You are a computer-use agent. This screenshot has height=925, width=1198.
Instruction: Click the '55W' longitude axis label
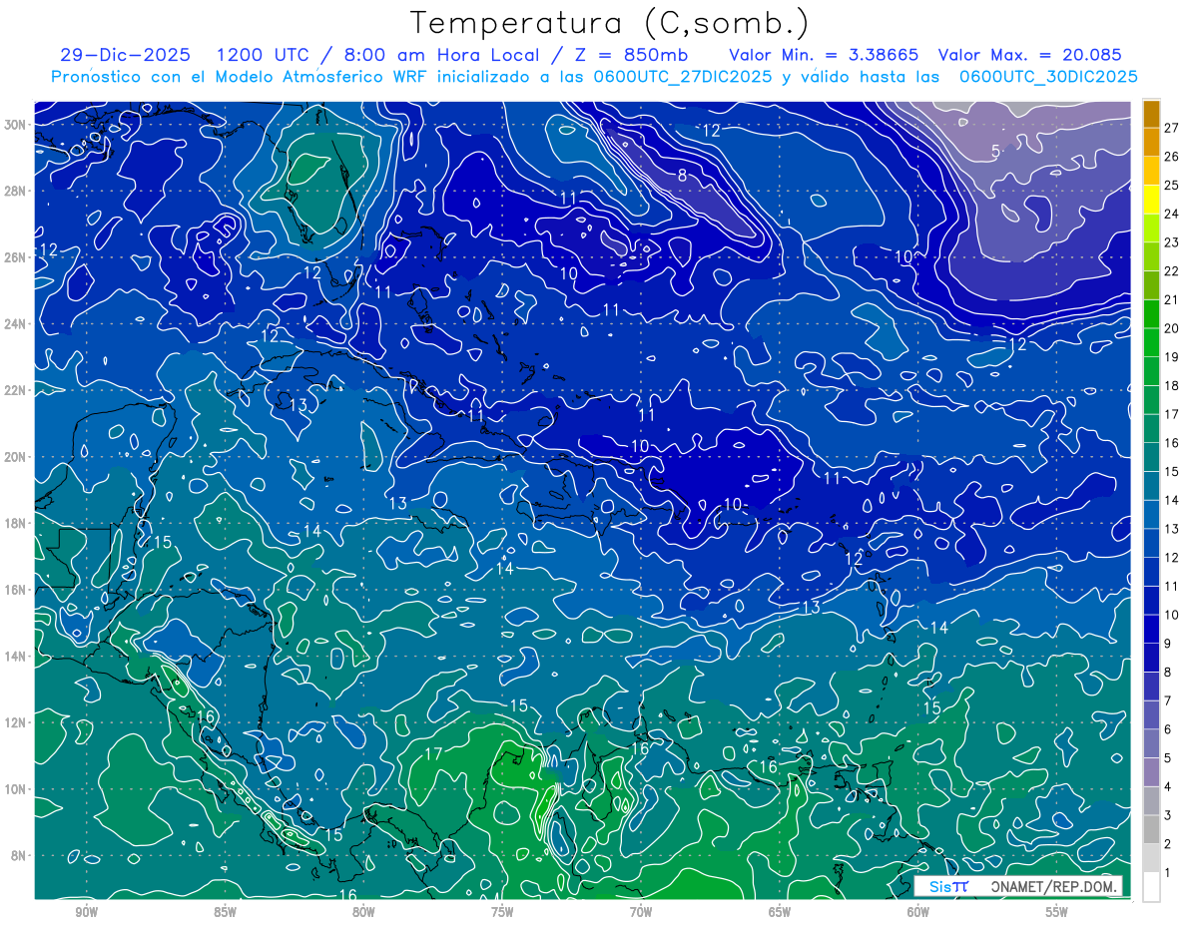1056,912
